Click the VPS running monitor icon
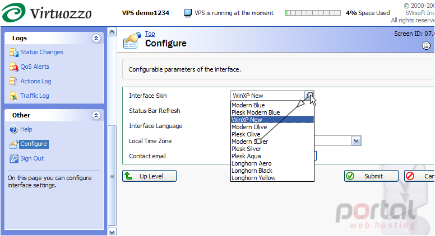The height and width of the screenshot is (236, 435). point(188,13)
